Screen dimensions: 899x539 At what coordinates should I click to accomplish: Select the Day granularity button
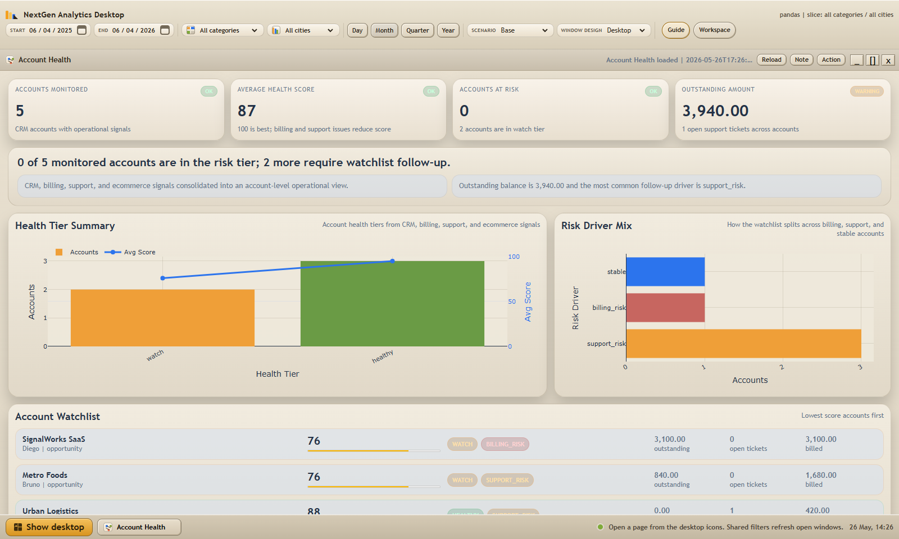point(357,30)
